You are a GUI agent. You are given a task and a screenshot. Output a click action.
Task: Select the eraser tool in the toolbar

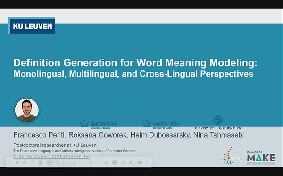[x=123, y=162]
